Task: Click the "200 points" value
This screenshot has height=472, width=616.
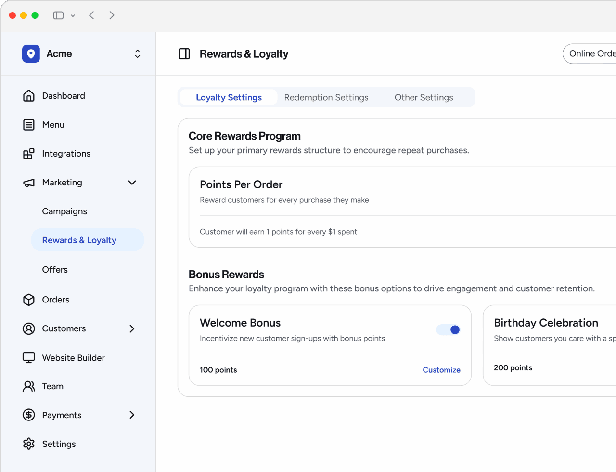Action: (513, 367)
